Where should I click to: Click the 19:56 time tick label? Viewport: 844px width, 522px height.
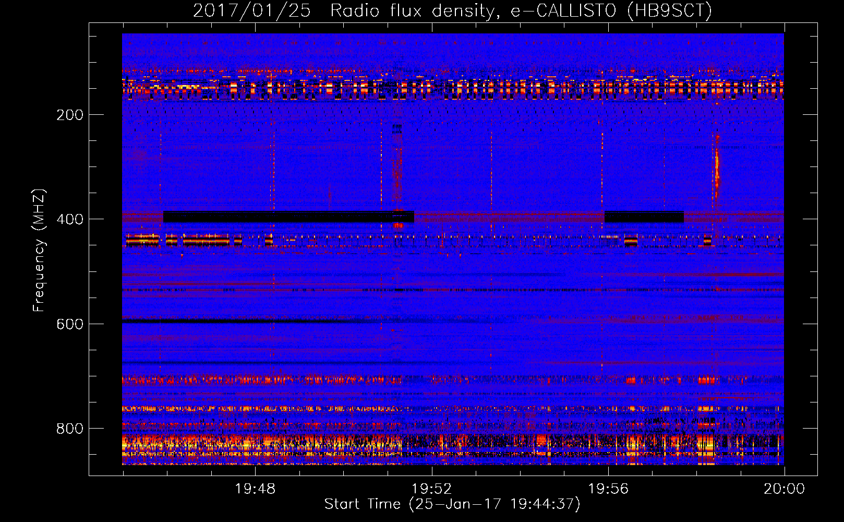pyautogui.click(x=608, y=489)
